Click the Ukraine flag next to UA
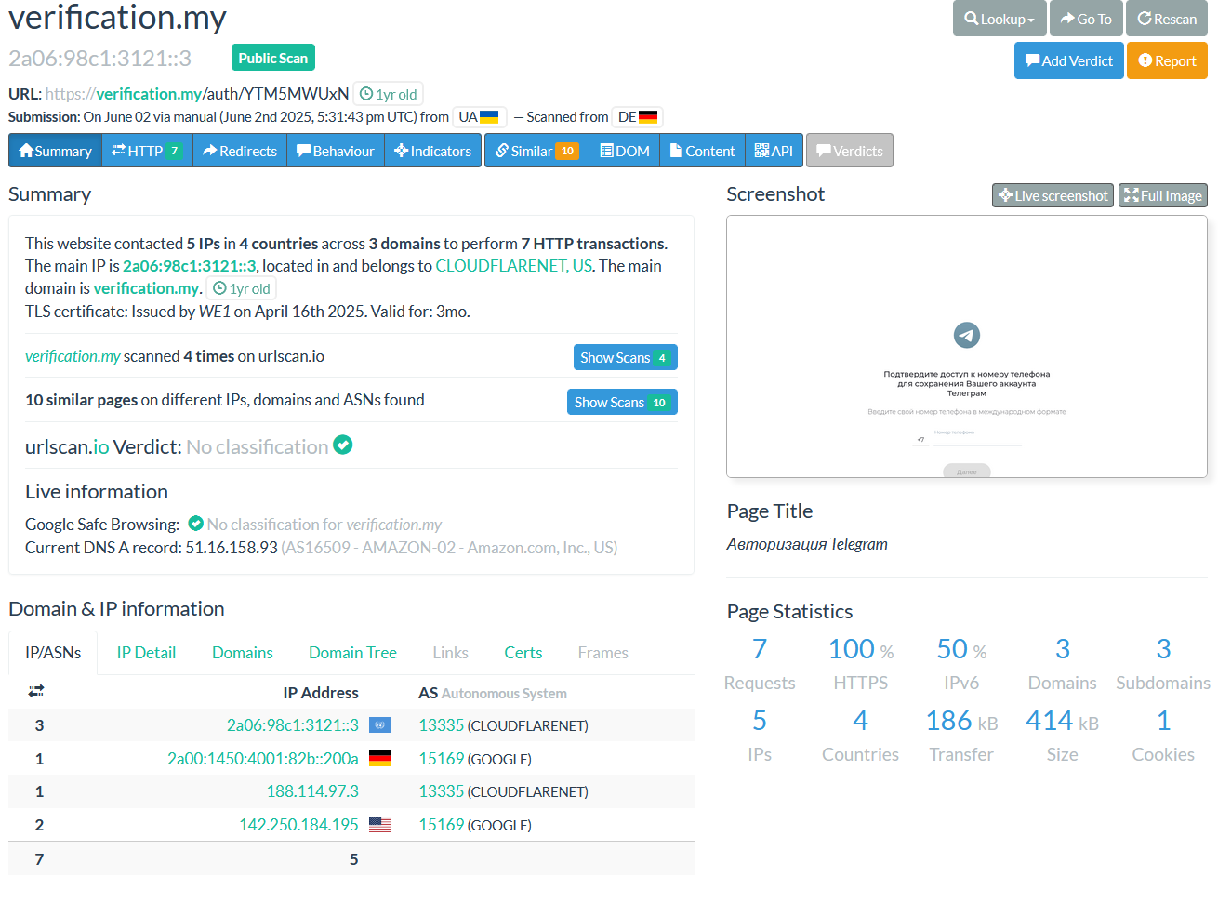This screenshot has width=1218, height=903. coord(489,117)
